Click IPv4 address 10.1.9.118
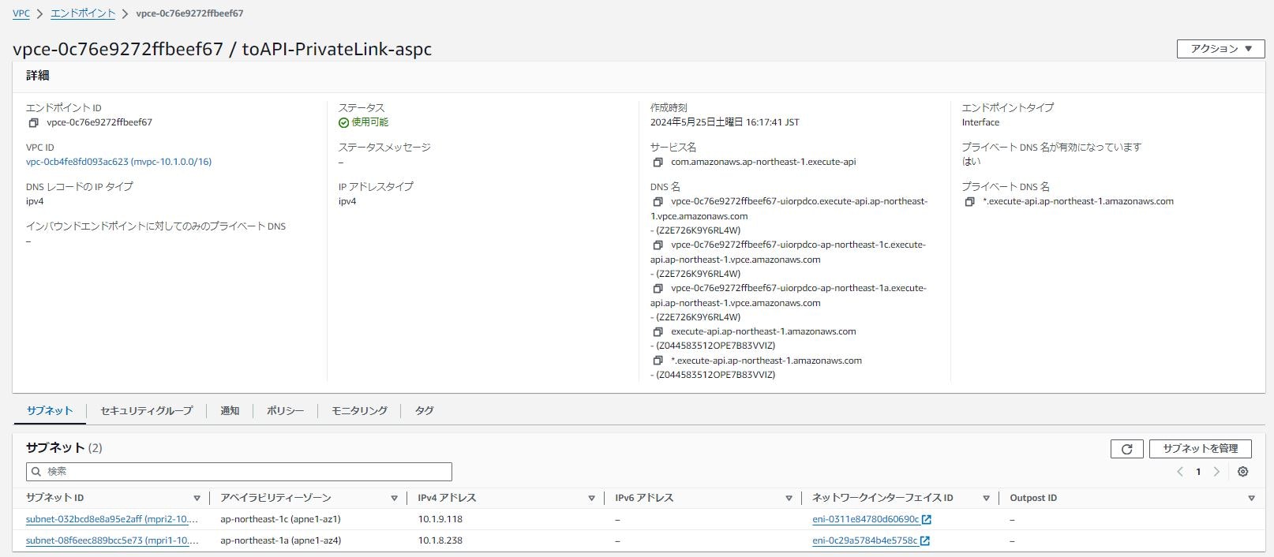This screenshot has height=557, width=1274. pyautogui.click(x=440, y=520)
